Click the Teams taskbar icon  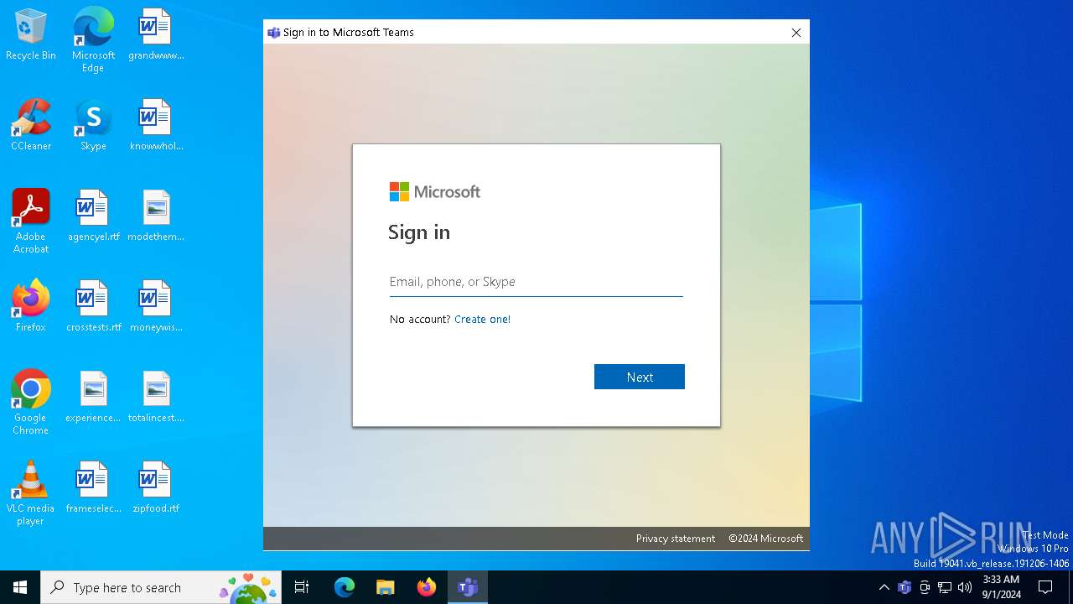click(x=467, y=587)
